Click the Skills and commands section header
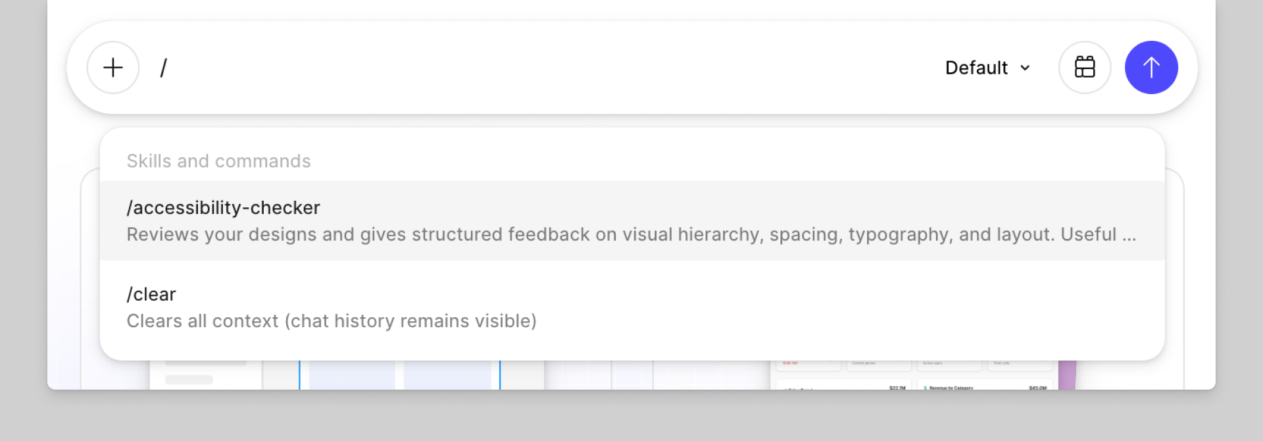The image size is (1263, 441). [x=218, y=161]
